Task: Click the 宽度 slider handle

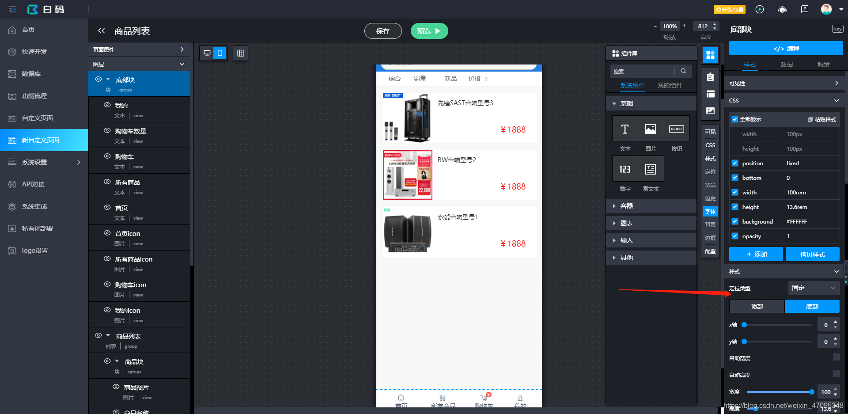Action: pyautogui.click(x=812, y=392)
